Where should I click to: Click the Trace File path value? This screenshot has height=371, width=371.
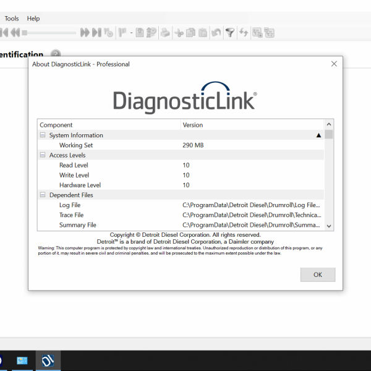(x=252, y=215)
